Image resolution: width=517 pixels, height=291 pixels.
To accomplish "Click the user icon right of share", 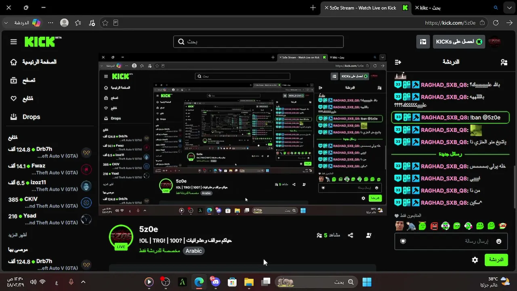I will [x=368, y=235].
